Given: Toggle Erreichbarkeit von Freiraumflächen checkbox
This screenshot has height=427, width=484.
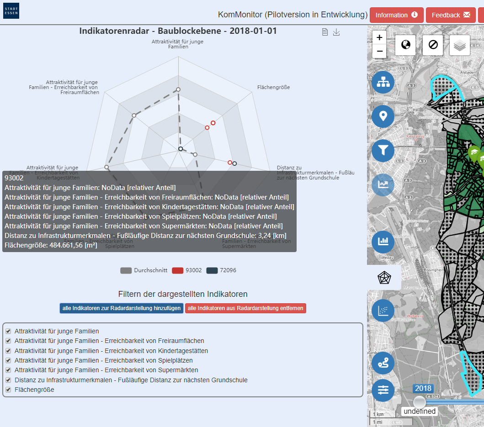Looking at the screenshot, I should 8,341.
